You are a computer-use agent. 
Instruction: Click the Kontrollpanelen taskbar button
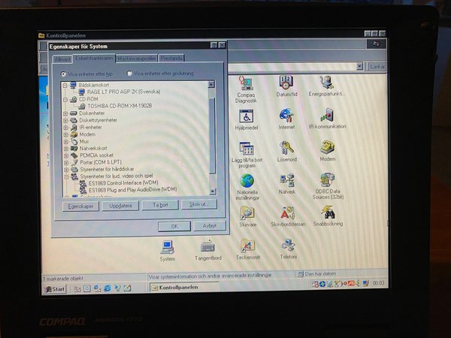click(184, 288)
